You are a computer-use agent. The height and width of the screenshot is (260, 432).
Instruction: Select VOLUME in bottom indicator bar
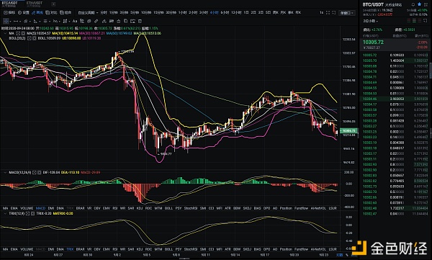pos(27,249)
